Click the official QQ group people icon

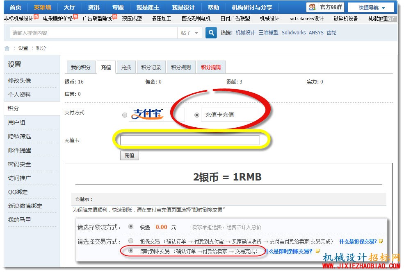(x=312, y=7)
